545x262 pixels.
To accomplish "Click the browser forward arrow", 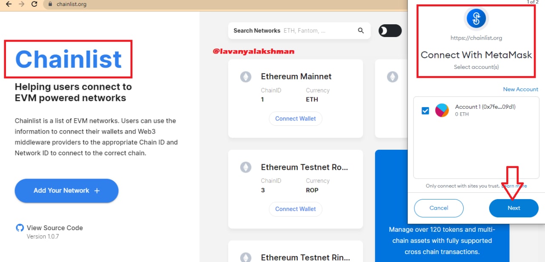I will tap(22, 4).
